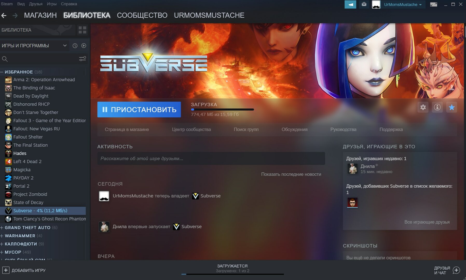Open Страница в магазине link
This screenshot has width=466, height=280.
coord(127,129)
